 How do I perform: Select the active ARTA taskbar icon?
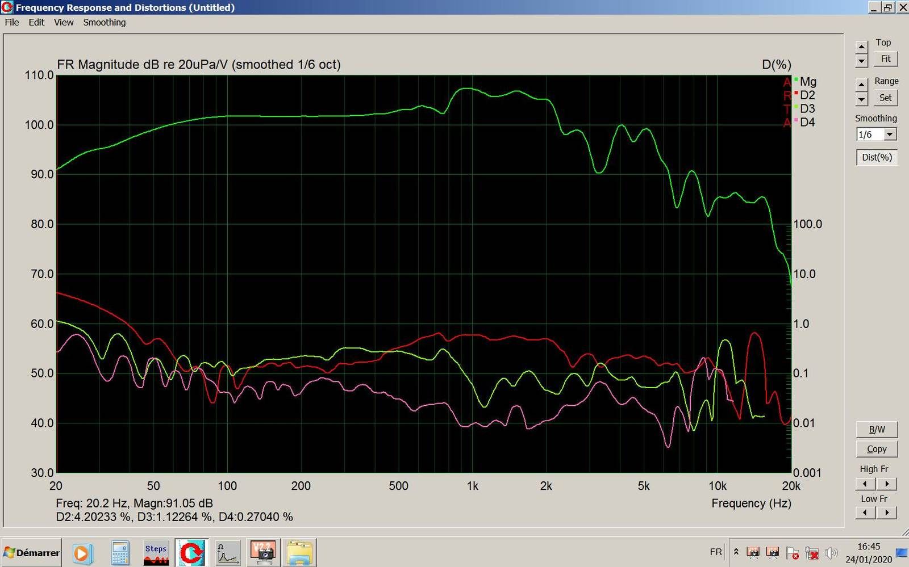191,553
